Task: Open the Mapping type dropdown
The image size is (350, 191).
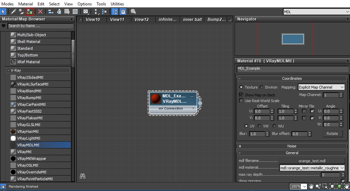Action: [321, 87]
